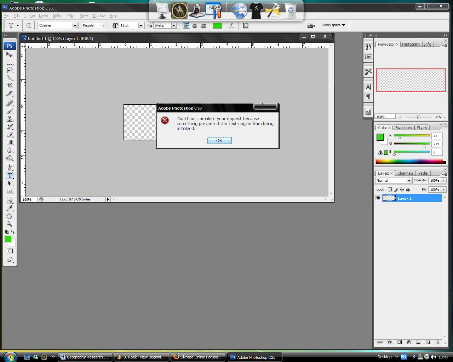Select the Horizontal Type tool

[x=10, y=175]
